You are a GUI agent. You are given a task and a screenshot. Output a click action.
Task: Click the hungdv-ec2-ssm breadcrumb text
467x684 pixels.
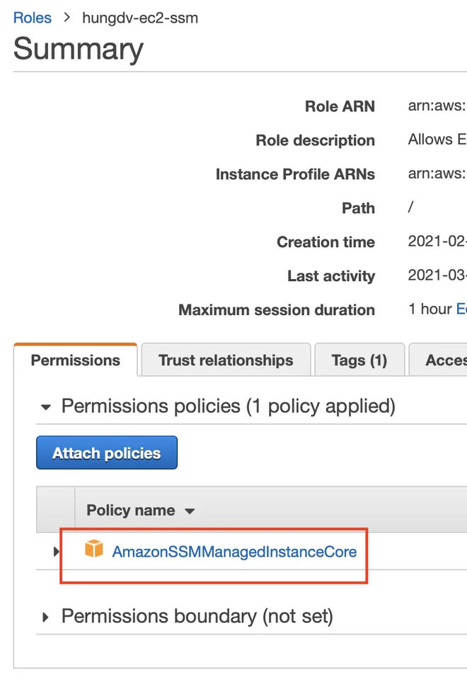click(x=140, y=18)
